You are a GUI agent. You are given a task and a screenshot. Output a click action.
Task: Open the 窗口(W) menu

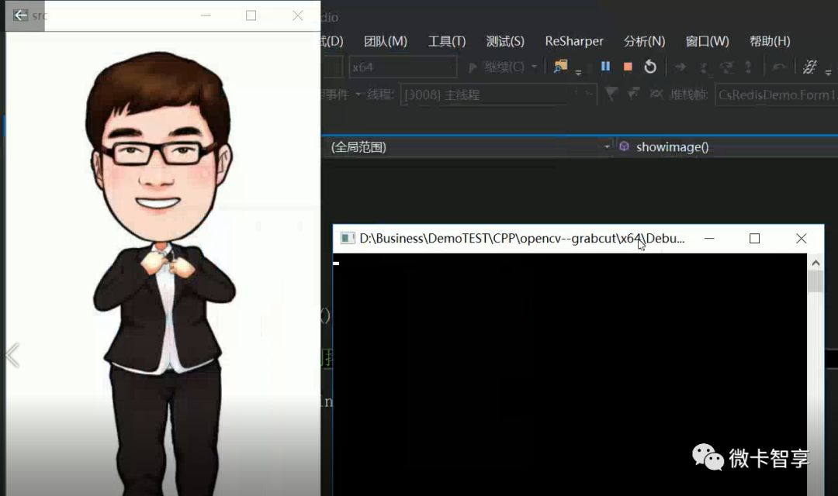[707, 41]
